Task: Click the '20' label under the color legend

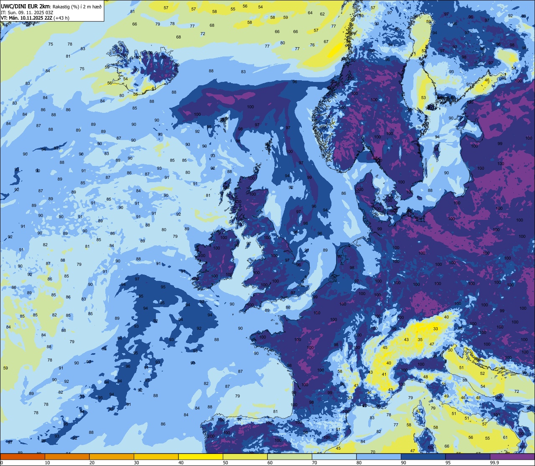Action: tap(92, 463)
